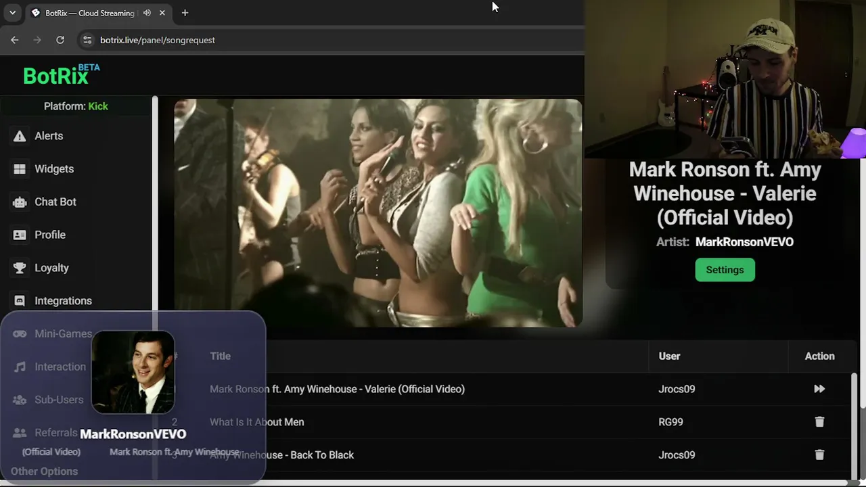The width and height of the screenshot is (866, 487).
Task: Delete the What Is It About Men request
Action: 819,422
